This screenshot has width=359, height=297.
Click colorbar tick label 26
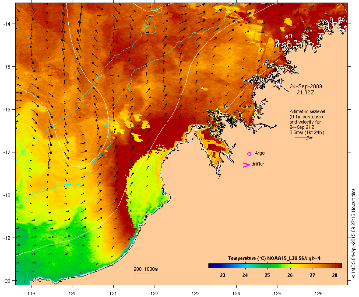tap(290, 275)
